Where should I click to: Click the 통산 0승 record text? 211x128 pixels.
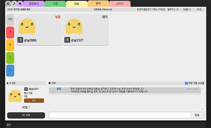28,93
